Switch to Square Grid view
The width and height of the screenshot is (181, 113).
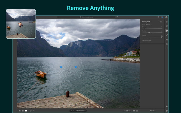click(x=23, y=111)
